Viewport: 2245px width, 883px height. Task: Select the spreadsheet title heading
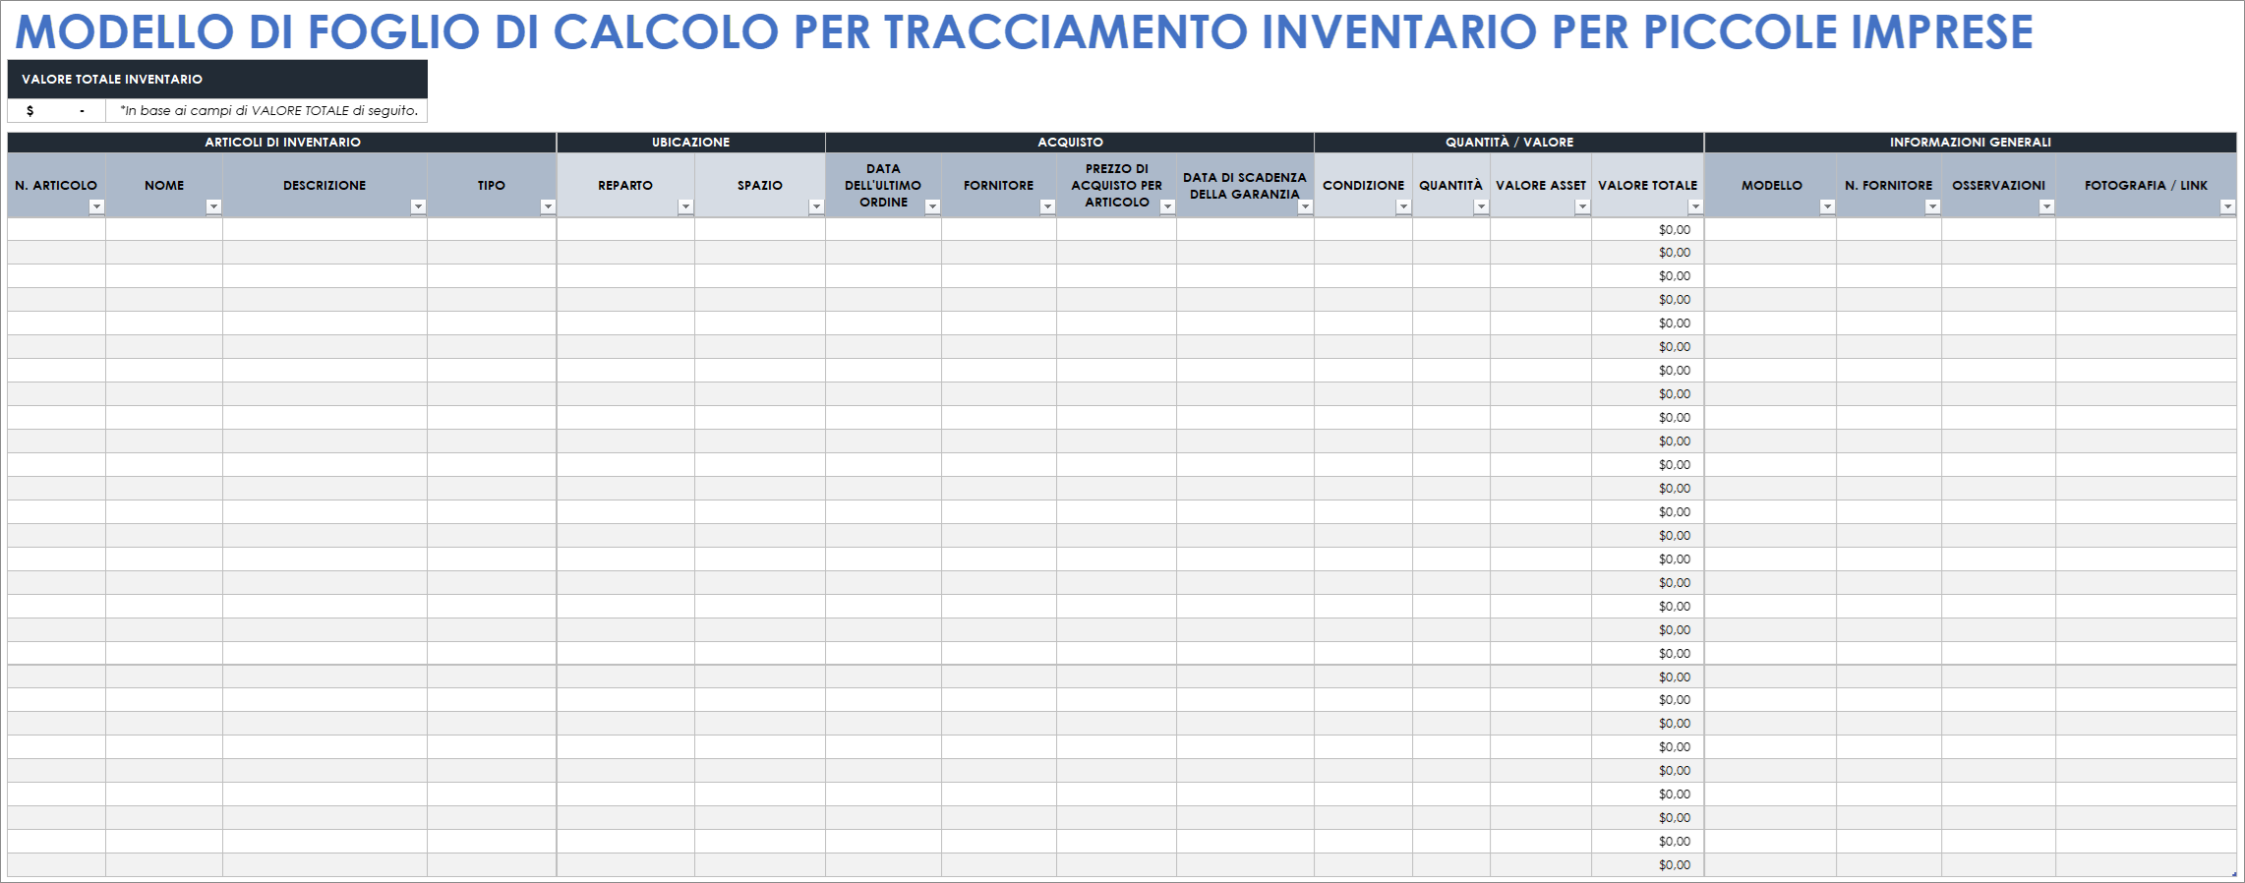click(x=1024, y=31)
